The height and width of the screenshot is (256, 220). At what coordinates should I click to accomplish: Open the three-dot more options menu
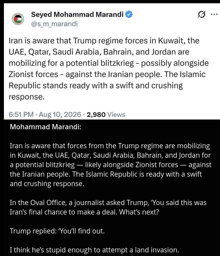coord(214,14)
